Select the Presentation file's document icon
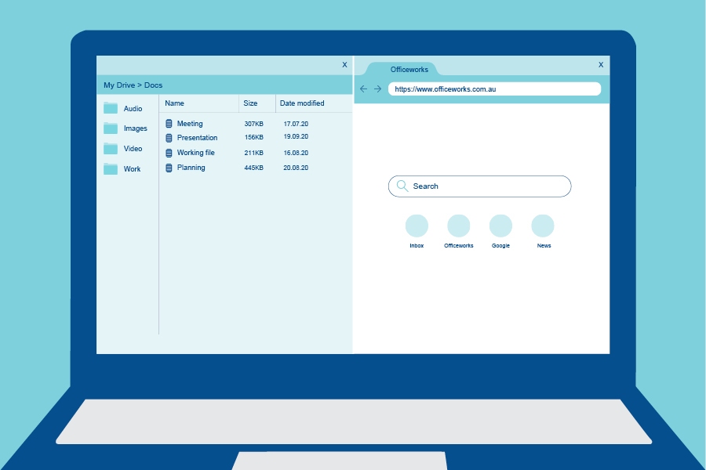Viewport: 706px width, 470px height. point(169,138)
